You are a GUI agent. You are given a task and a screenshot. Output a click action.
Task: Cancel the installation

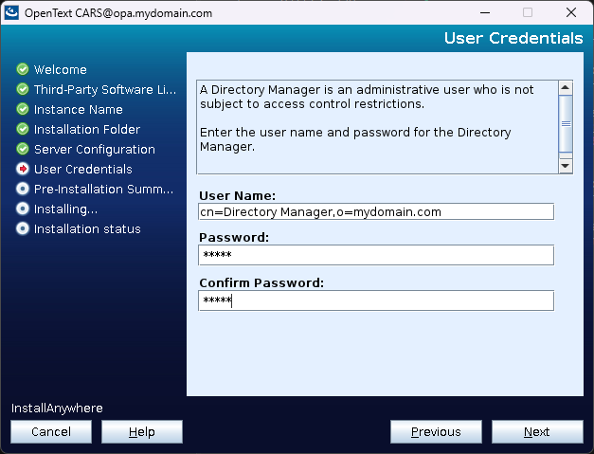51,432
